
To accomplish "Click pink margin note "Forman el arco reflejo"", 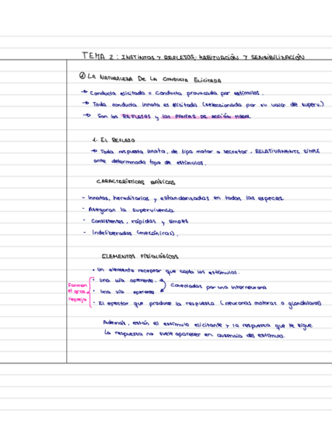I will coord(77,292).
